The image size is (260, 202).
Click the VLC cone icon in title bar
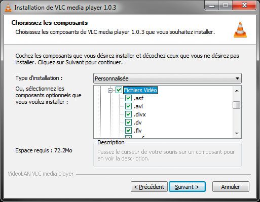8,8
